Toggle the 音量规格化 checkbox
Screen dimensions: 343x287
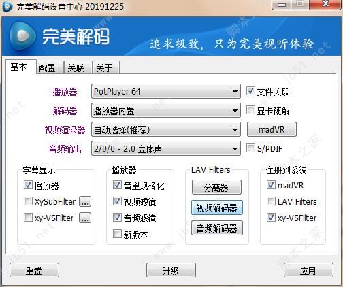(x=117, y=185)
